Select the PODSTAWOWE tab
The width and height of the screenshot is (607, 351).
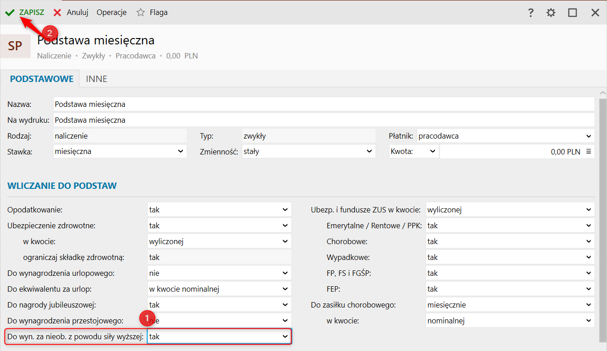(42, 79)
